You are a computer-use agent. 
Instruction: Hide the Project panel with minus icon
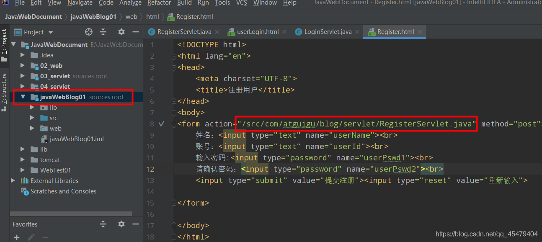pos(135,32)
